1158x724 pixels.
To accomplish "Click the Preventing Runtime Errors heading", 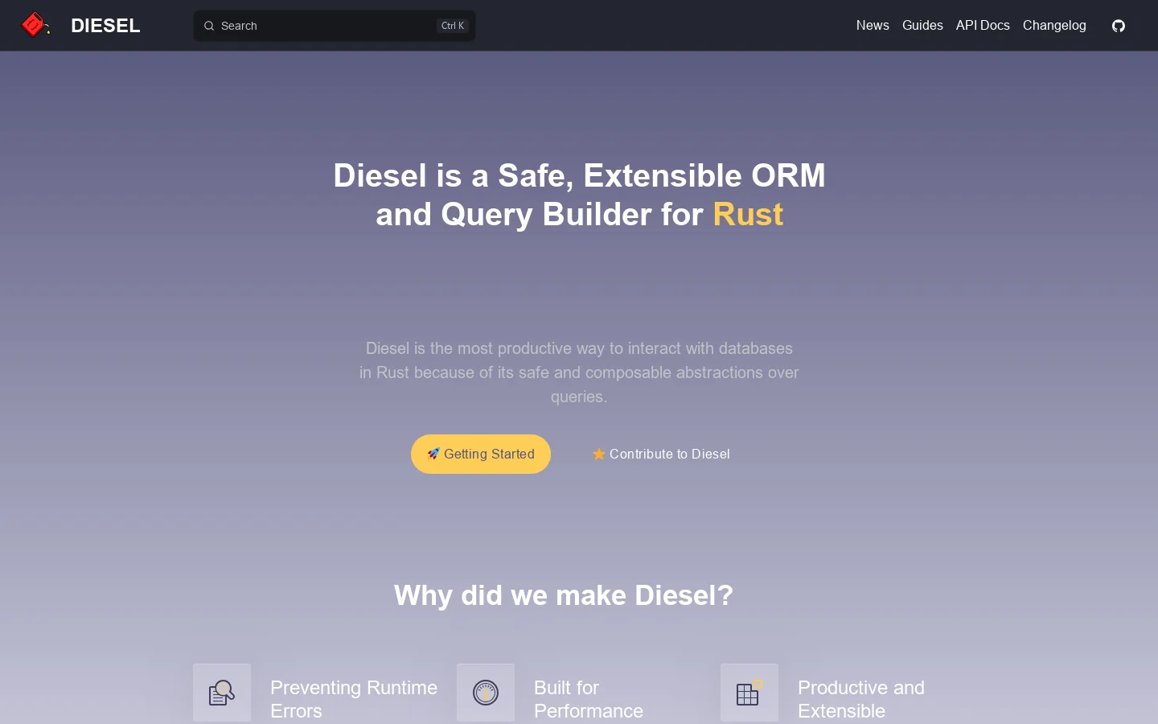I will [354, 699].
